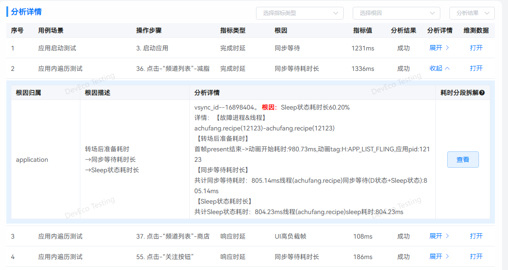Click the 根因 column header
Image resolution: width=508 pixels, height=270 pixels.
pyautogui.click(x=281, y=30)
